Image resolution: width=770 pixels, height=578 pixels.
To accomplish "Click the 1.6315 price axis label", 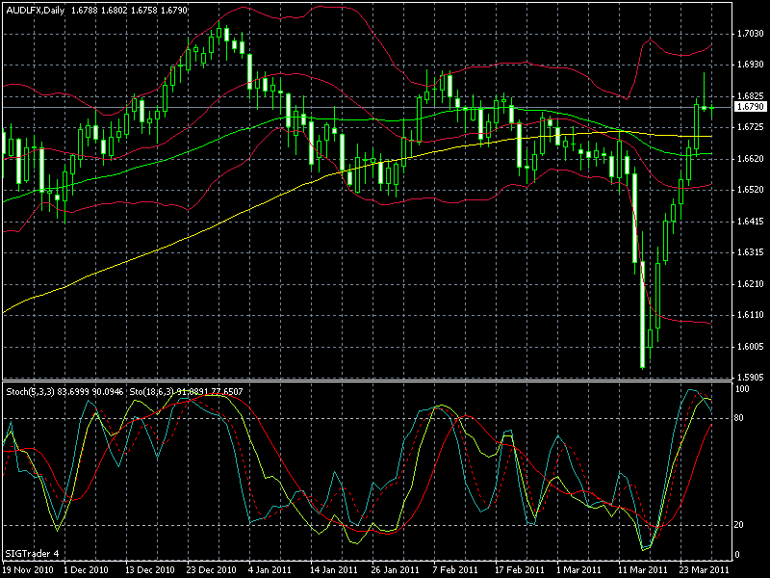I will coord(751,252).
